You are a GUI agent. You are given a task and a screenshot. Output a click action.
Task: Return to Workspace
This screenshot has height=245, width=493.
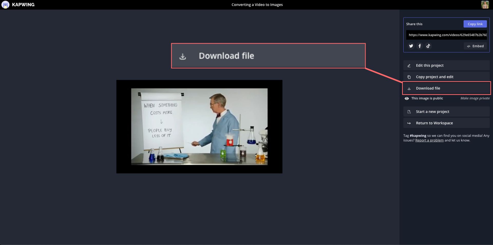446,123
